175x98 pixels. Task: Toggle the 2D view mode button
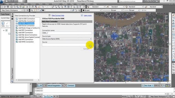40,85
